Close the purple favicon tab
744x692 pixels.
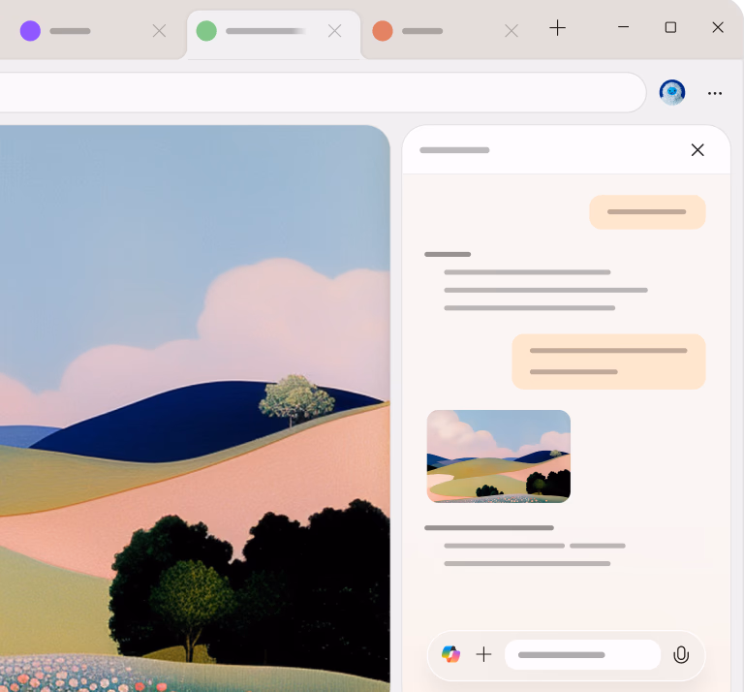(x=159, y=31)
